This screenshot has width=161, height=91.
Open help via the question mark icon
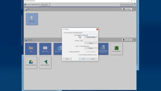pos(135,5)
